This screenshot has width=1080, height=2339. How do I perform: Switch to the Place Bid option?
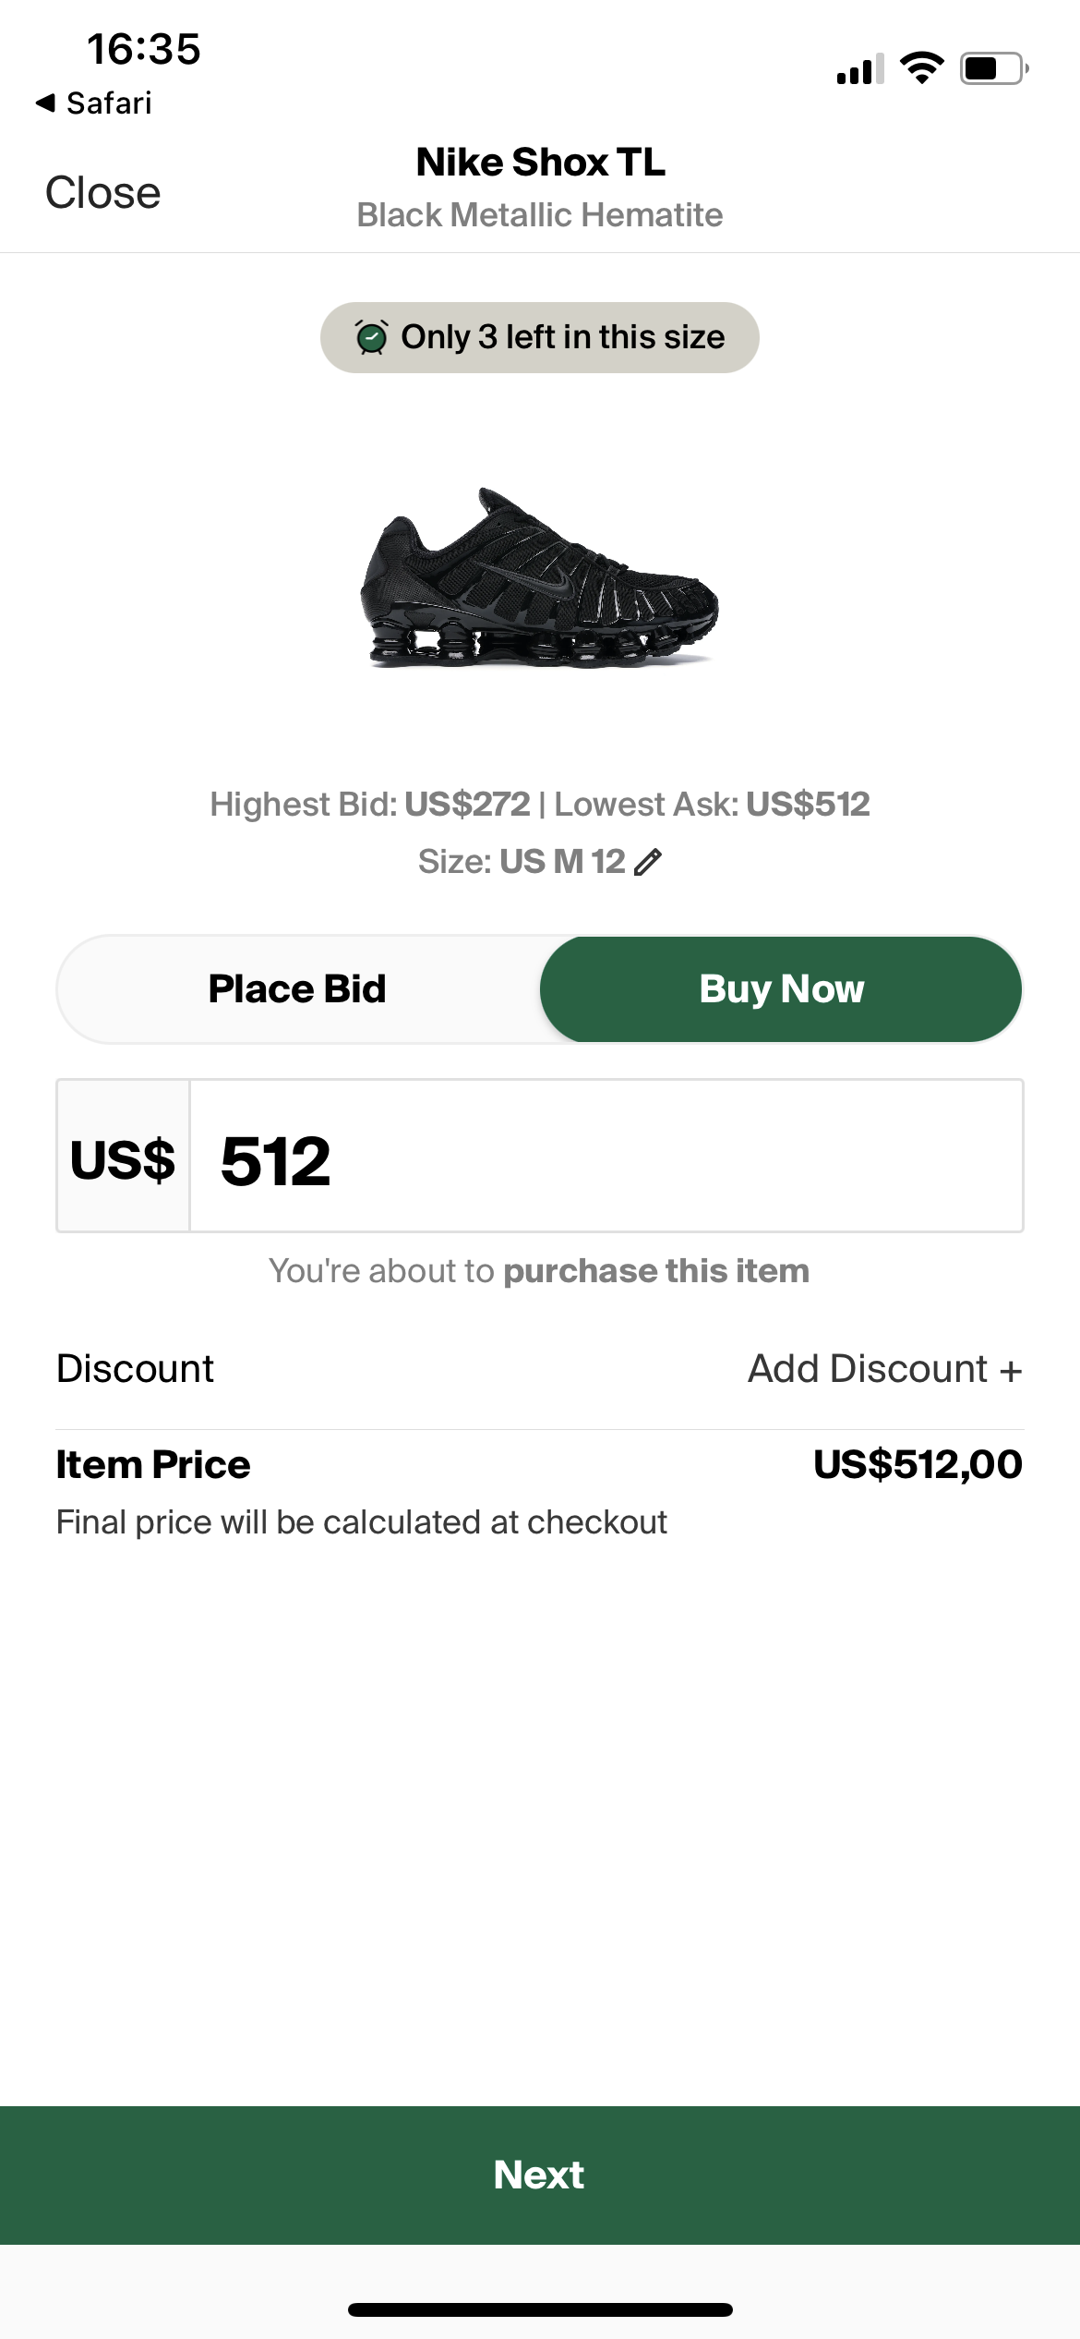coord(297,989)
